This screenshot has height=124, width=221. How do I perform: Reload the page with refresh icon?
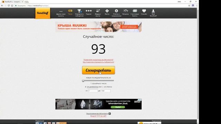9,6
